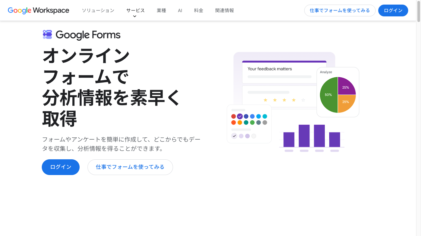Expand the chevron under サービス
This screenshot has width=421, height=236.
pos(135,16)
